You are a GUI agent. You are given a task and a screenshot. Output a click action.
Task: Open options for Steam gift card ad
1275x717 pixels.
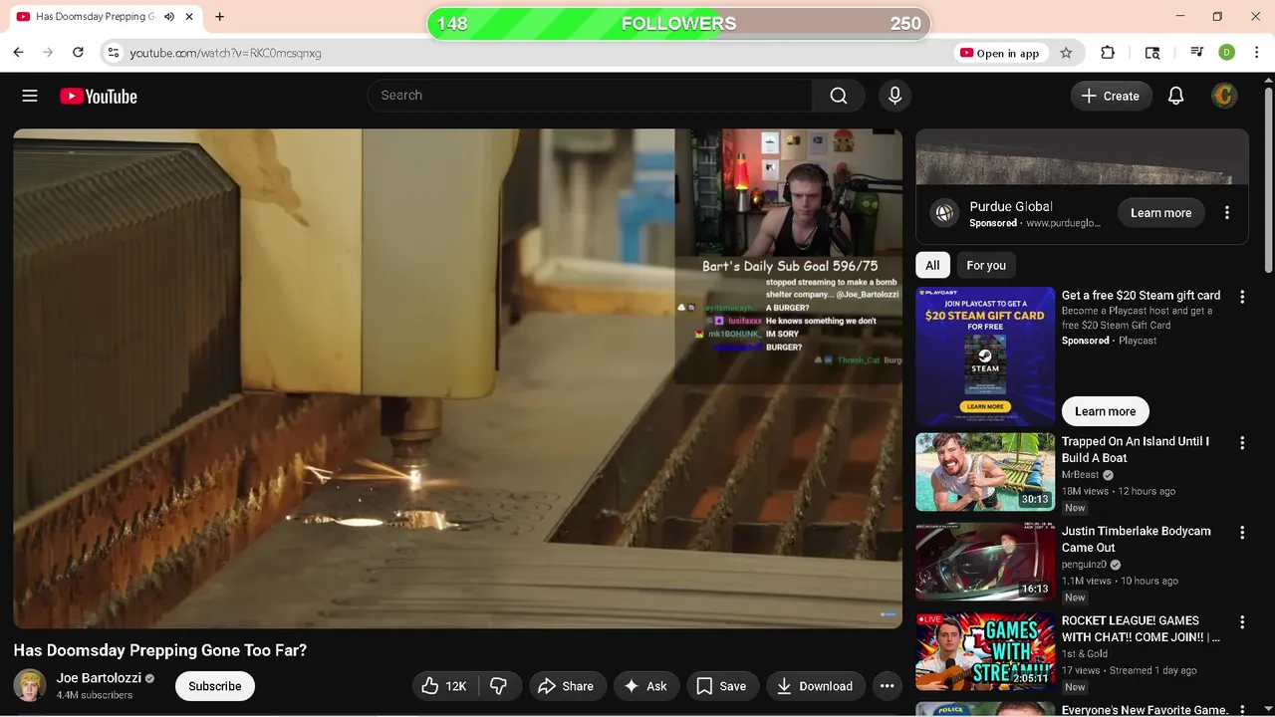tap(1242, 297)
